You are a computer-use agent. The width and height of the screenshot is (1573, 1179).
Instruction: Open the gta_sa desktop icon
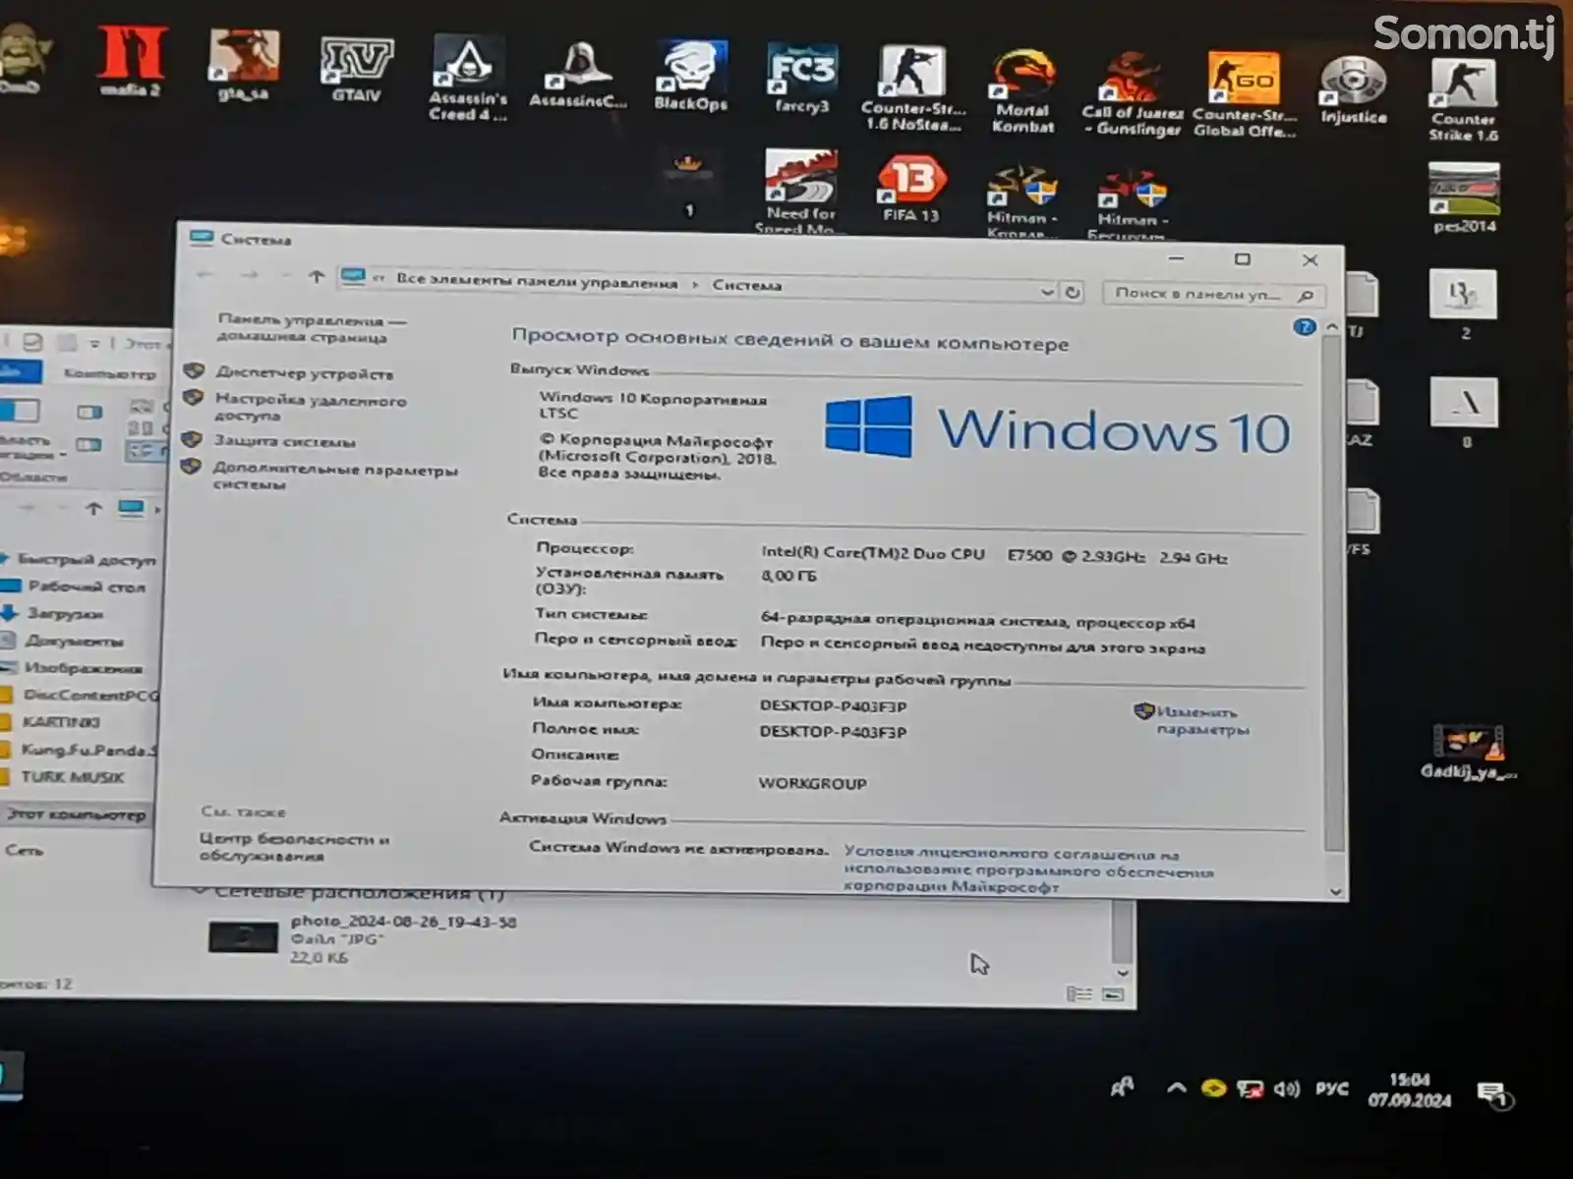(x=243, y=65)
